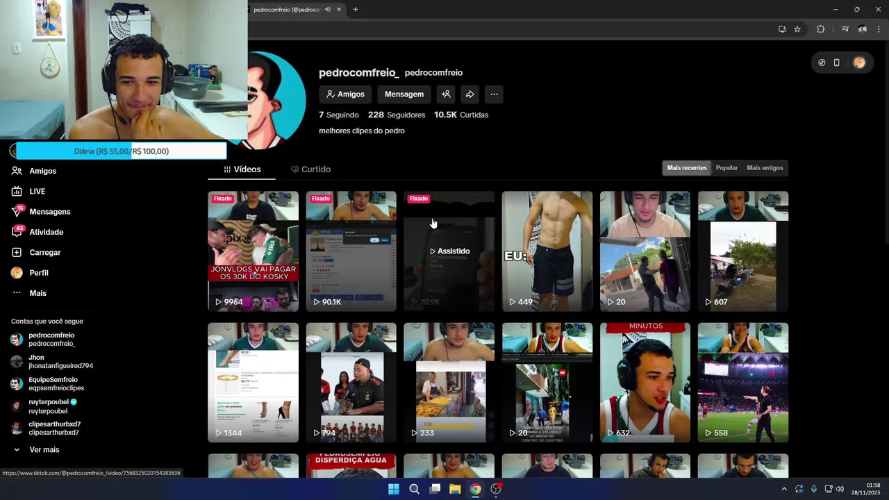Switch to the Vídeos tab
This screenshot has height=500, width=889.
tap(242, 169)
